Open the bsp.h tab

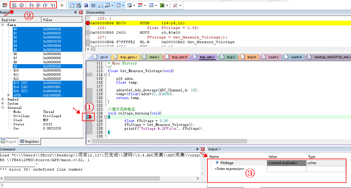point(249,57)
